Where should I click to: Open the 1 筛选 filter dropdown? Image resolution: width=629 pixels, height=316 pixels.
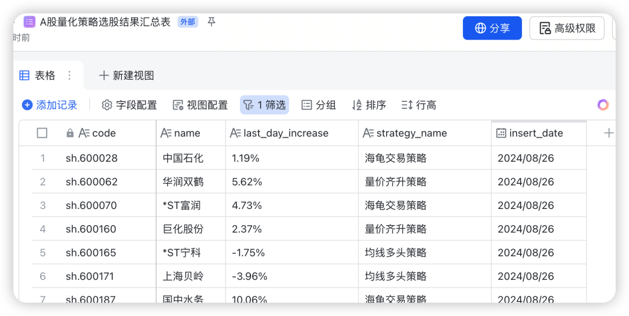coord(264,105)
